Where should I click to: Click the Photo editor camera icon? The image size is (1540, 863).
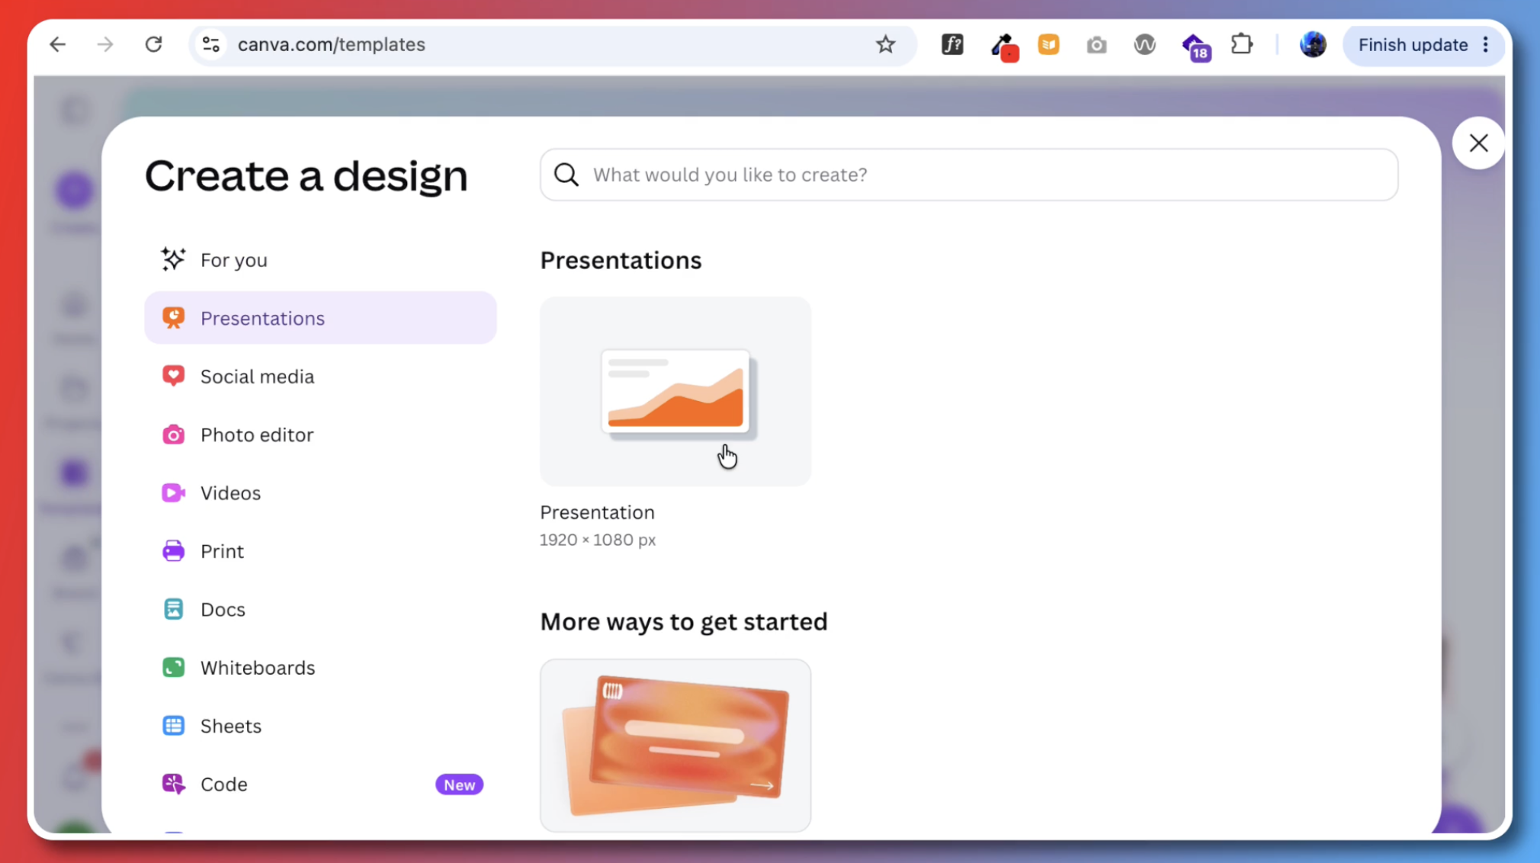coord(173,435)
